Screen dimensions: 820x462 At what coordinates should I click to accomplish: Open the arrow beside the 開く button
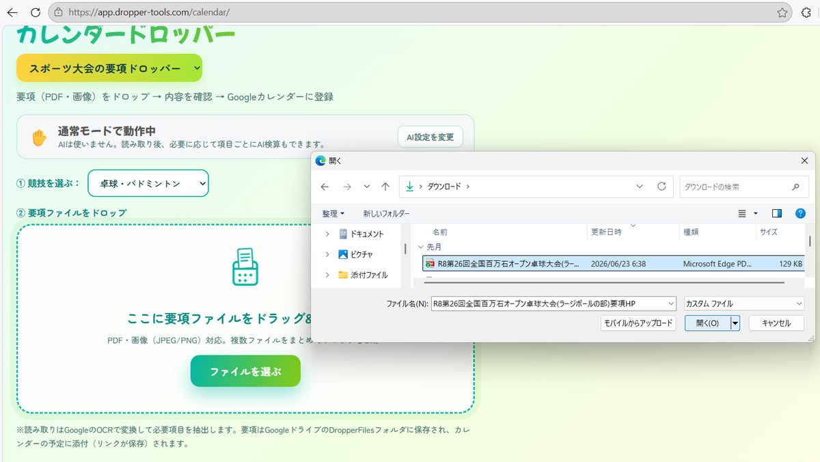735,323
